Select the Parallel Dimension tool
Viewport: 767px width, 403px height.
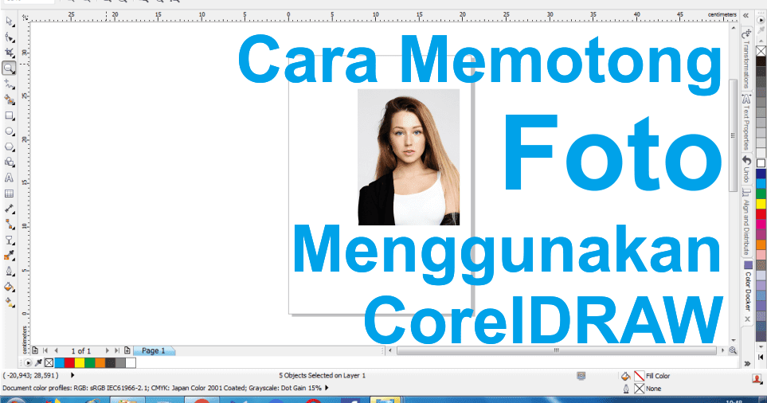[9, 209]
